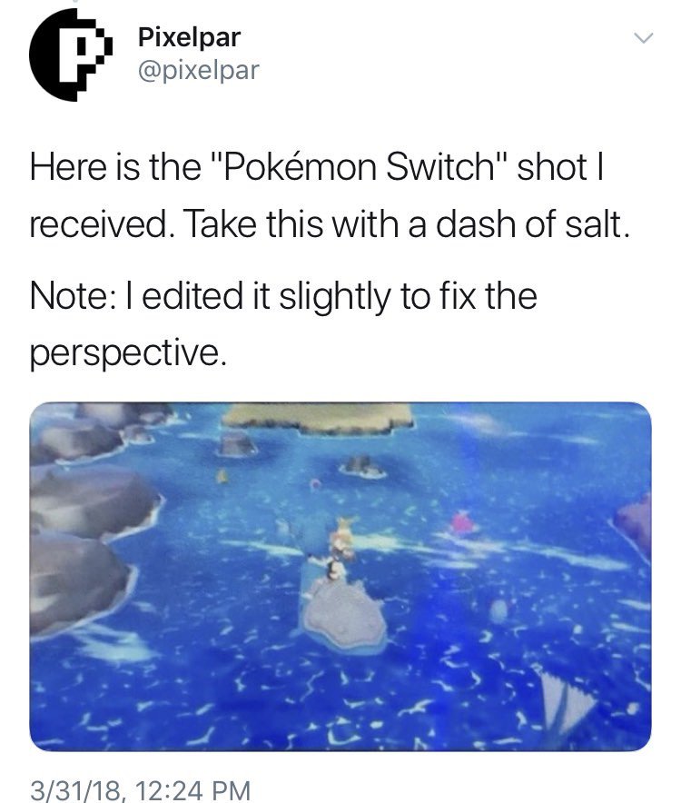
Task: Tap the tweet timestamp 3/31/18, 12:24 PM
Action: 141,789
